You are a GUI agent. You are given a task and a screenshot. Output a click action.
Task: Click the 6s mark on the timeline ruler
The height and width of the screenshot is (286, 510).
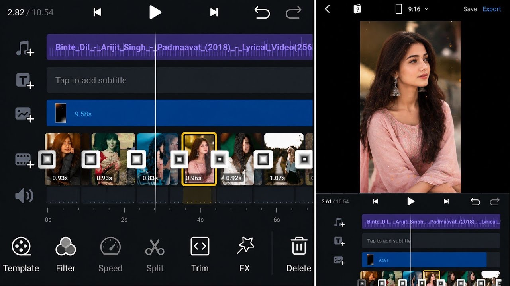pos(277,219)
